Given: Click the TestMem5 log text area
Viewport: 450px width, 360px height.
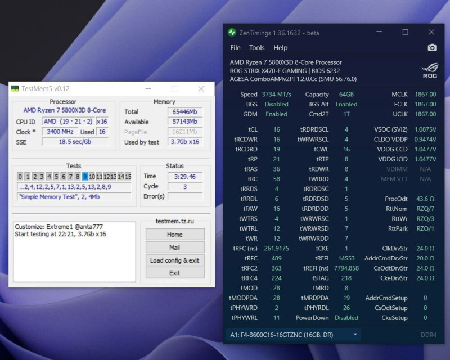Looking at the screenshot, I should pyautogui.click(x=74, y=252).
